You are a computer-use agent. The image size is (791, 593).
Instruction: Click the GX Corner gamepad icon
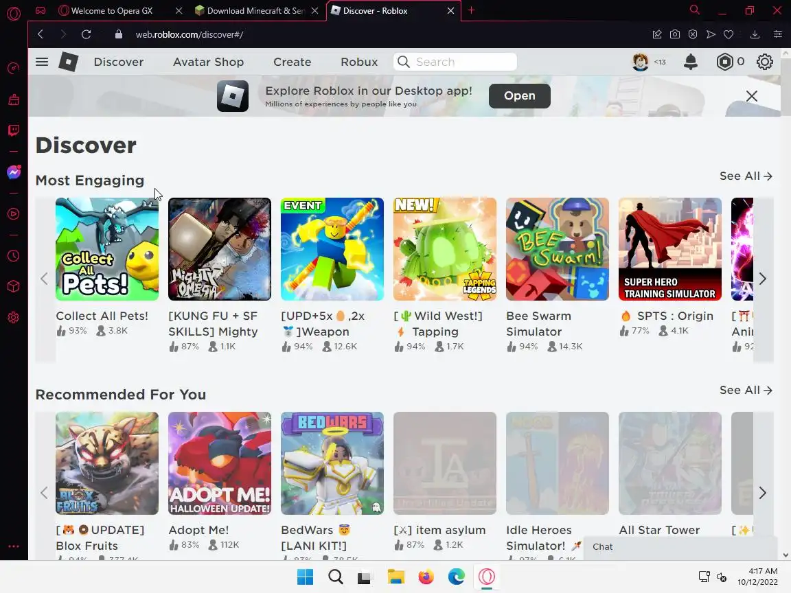(41, 10)
